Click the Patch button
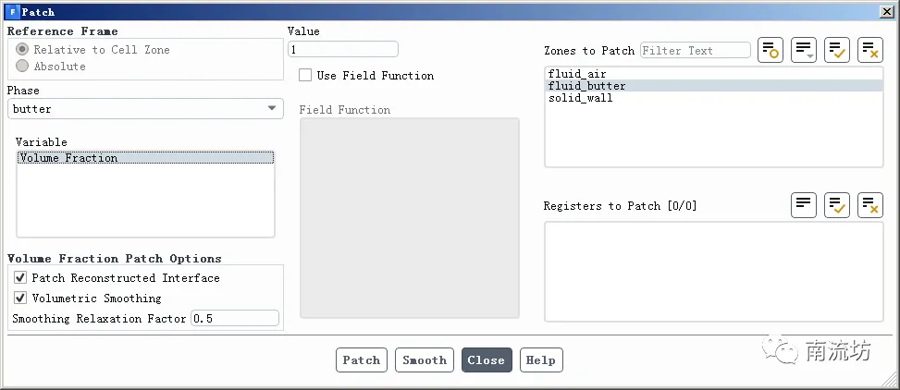This screenshot has width=900, height=390. point(361,360)
